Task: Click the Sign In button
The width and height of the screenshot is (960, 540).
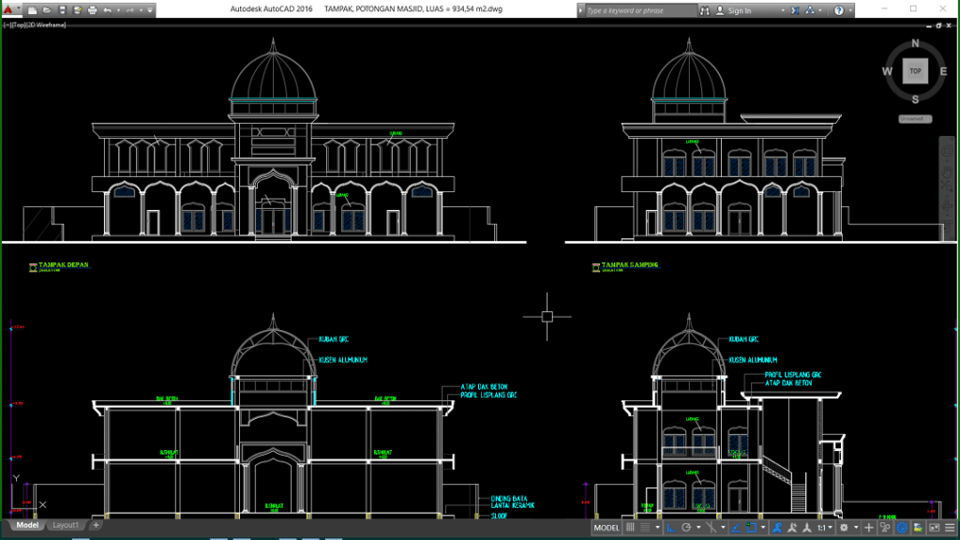Action: coord(739,10)
